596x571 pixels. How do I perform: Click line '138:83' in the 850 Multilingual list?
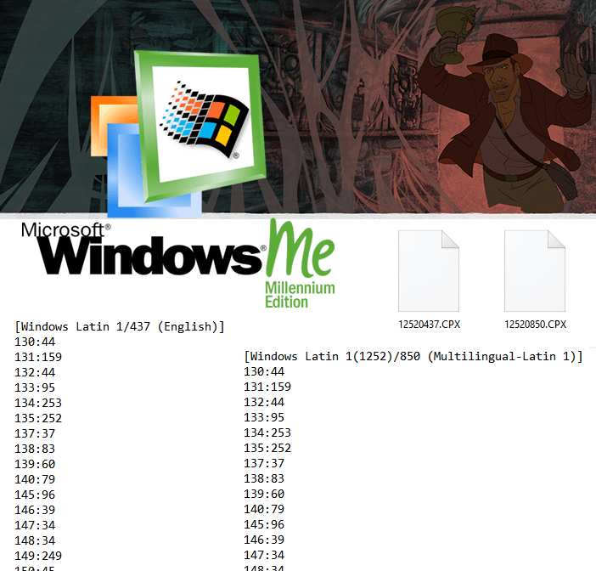(x=264, y=478)
